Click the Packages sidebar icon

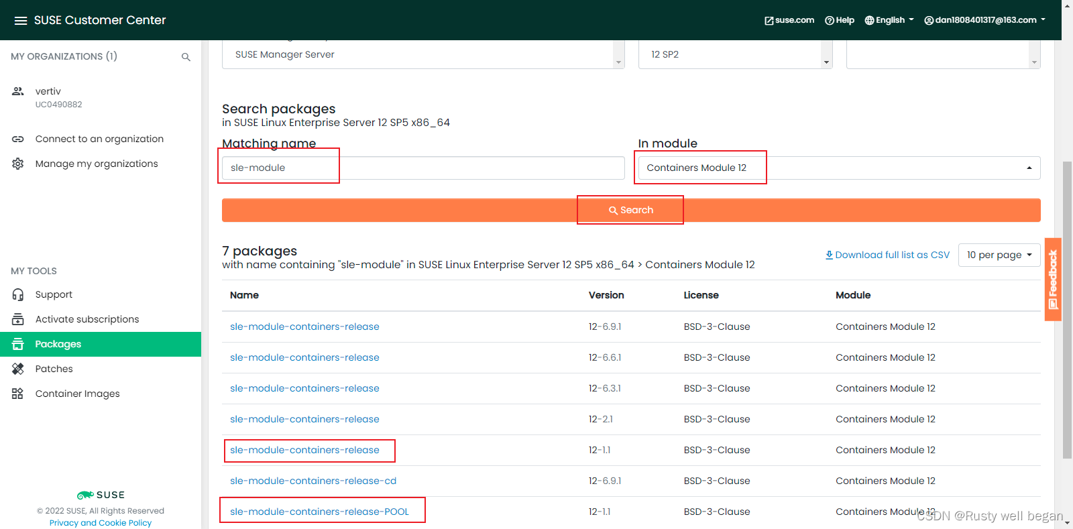pyautogui.click(x=18, y=344)
